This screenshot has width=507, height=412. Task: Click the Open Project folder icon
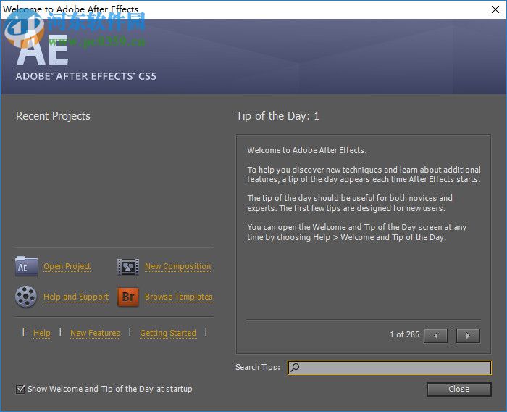(x=27, y=266)
